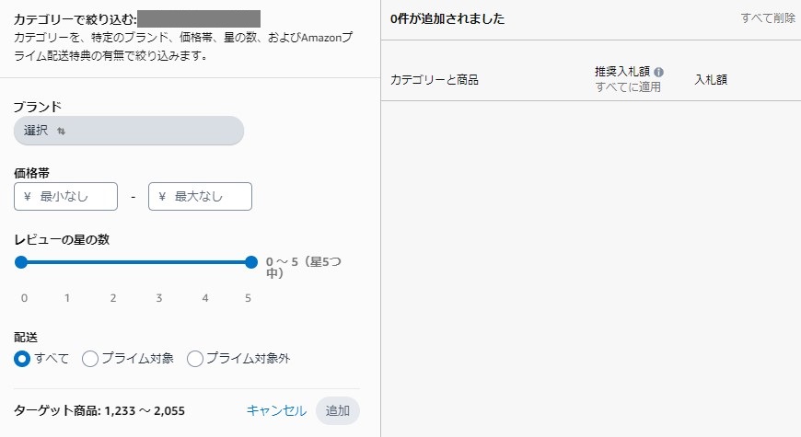Click the カテゴリーと商品 column header

(x=435, y=80)
